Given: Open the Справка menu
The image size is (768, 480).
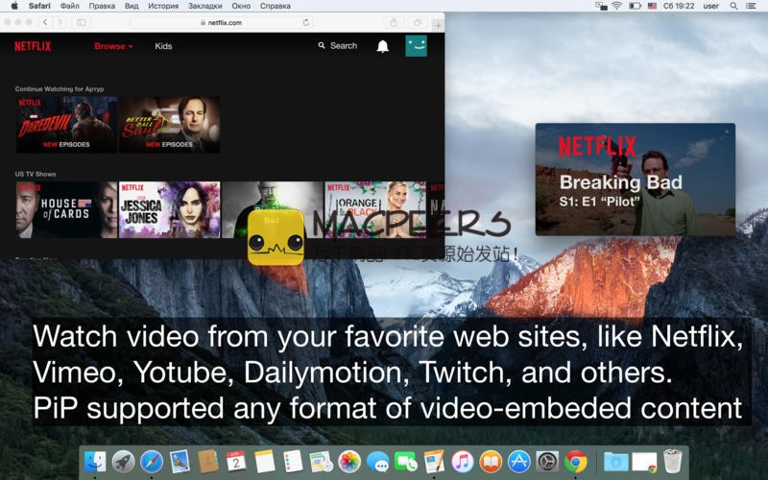Looking at the screenshot, I should 276,6.
